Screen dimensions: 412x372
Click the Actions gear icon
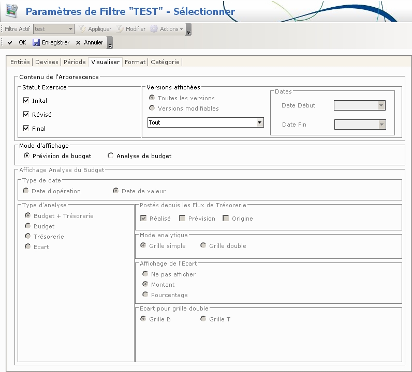pos(154,29)
